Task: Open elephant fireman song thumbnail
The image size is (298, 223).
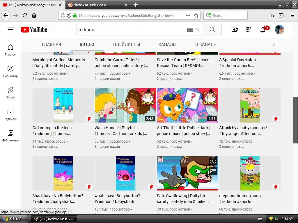Action: (x=250, y=173)
